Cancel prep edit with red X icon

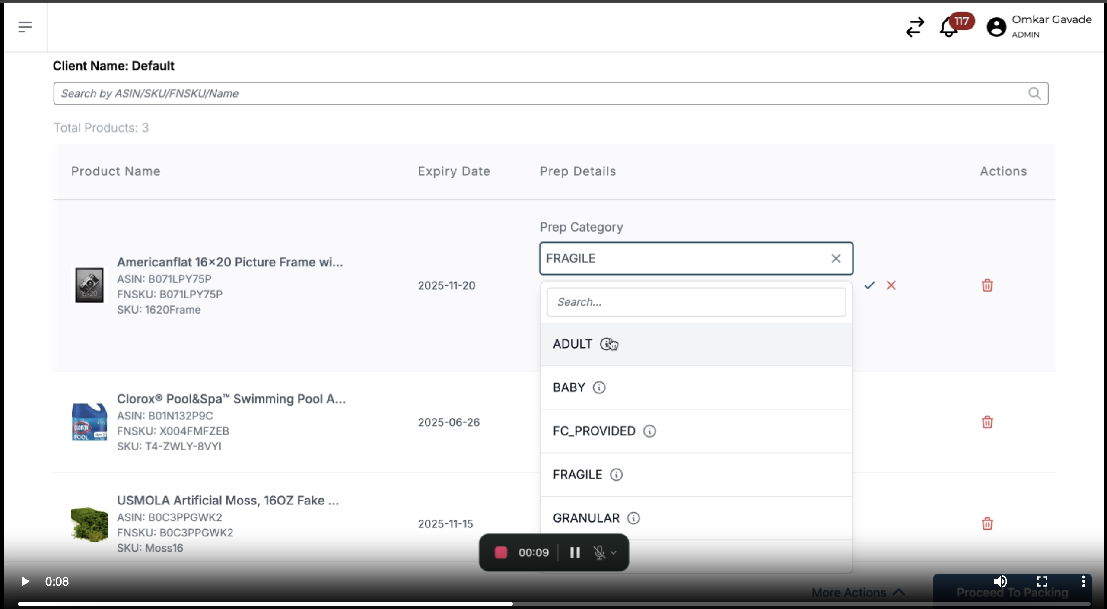click(x=891, y=285)
